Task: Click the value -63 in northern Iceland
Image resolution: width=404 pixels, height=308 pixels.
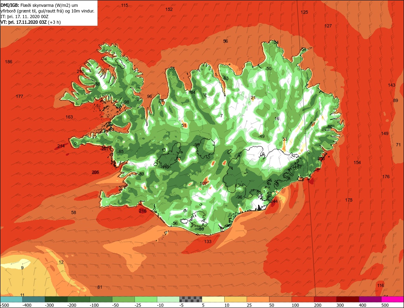Action: (x=225, y=78)
